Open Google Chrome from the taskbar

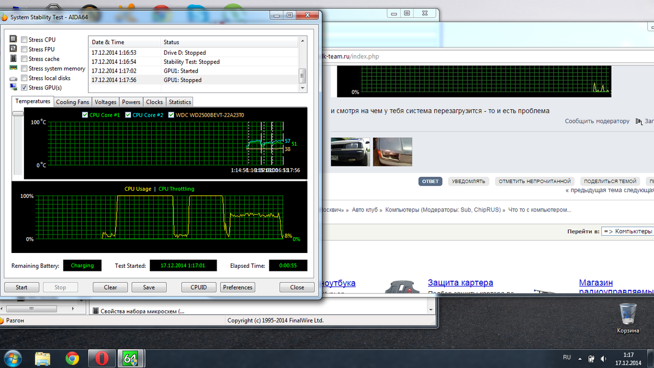pyautogui.click(x=72, y=359)
